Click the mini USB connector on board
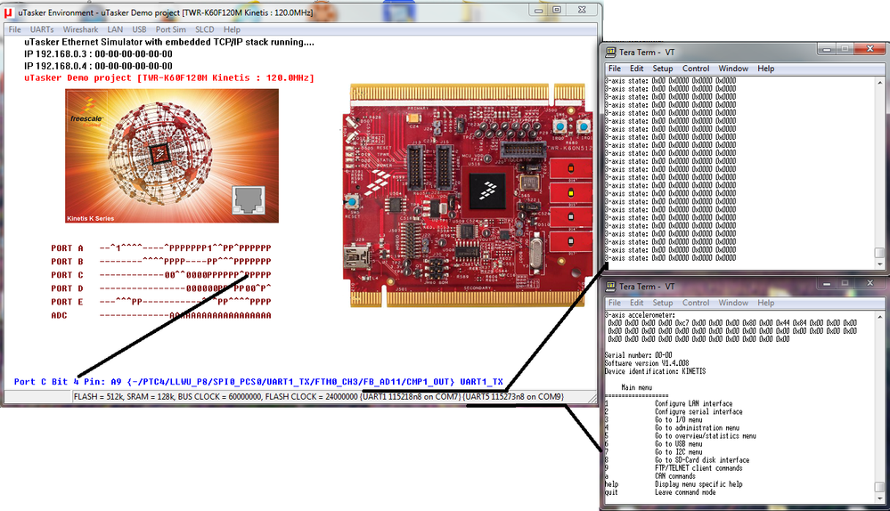This screenshot has height=511, width=890. (357, 258)
